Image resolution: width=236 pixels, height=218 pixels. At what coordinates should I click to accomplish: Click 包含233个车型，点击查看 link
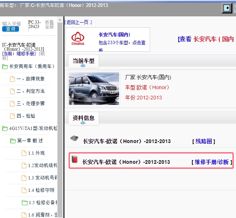[x=122, y=45]
